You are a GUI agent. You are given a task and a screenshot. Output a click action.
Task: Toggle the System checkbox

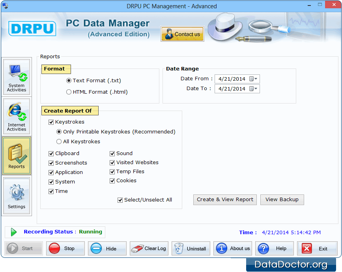51,182
